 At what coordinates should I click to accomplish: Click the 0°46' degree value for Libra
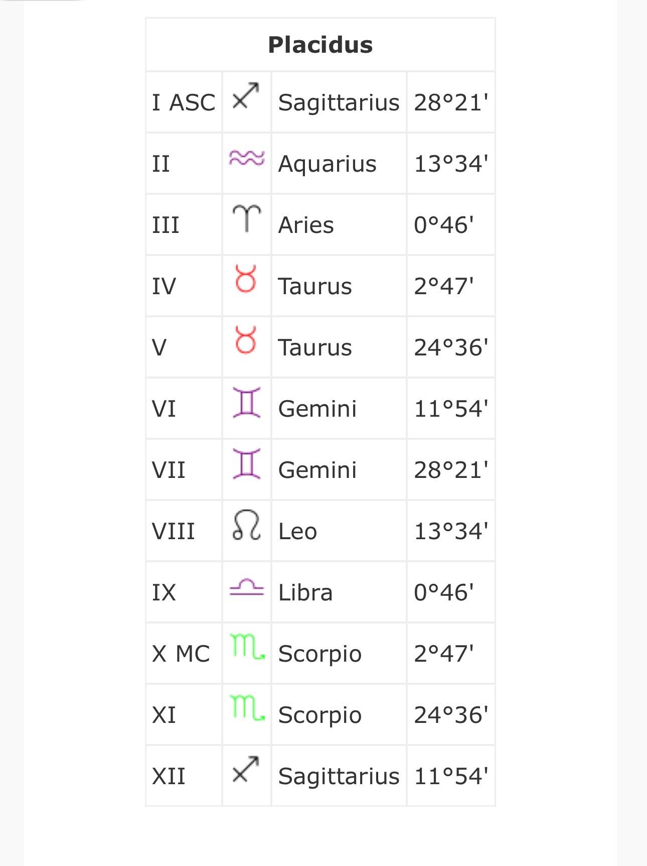444,592
